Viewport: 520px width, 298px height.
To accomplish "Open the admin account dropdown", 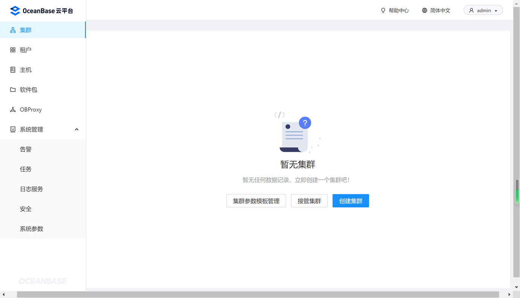I will (x=483, y=10).
